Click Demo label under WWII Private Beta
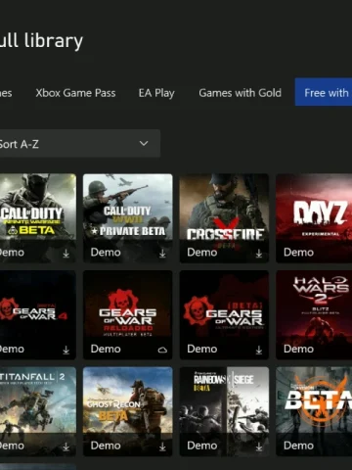Image resolution: width=352 pixels, height=470 pixels. point(106,253)
